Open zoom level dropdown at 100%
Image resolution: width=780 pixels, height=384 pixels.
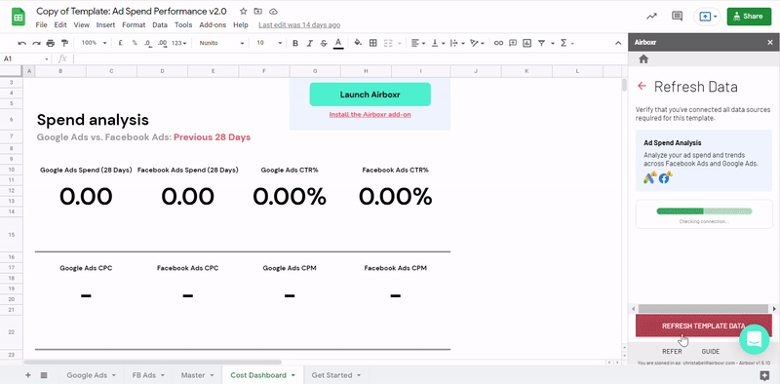[x=94, y=43]
